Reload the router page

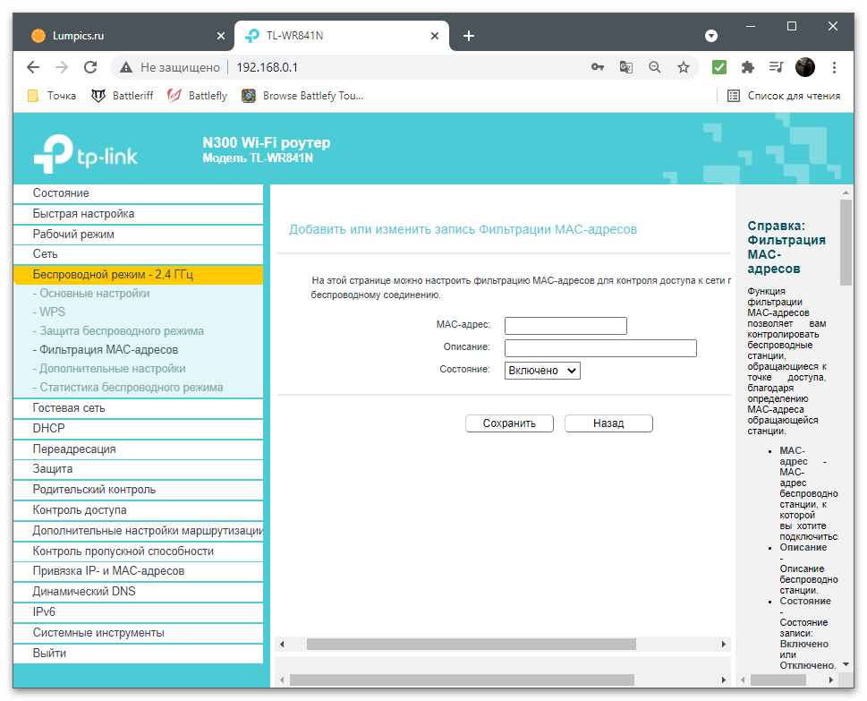pos(90,67)
